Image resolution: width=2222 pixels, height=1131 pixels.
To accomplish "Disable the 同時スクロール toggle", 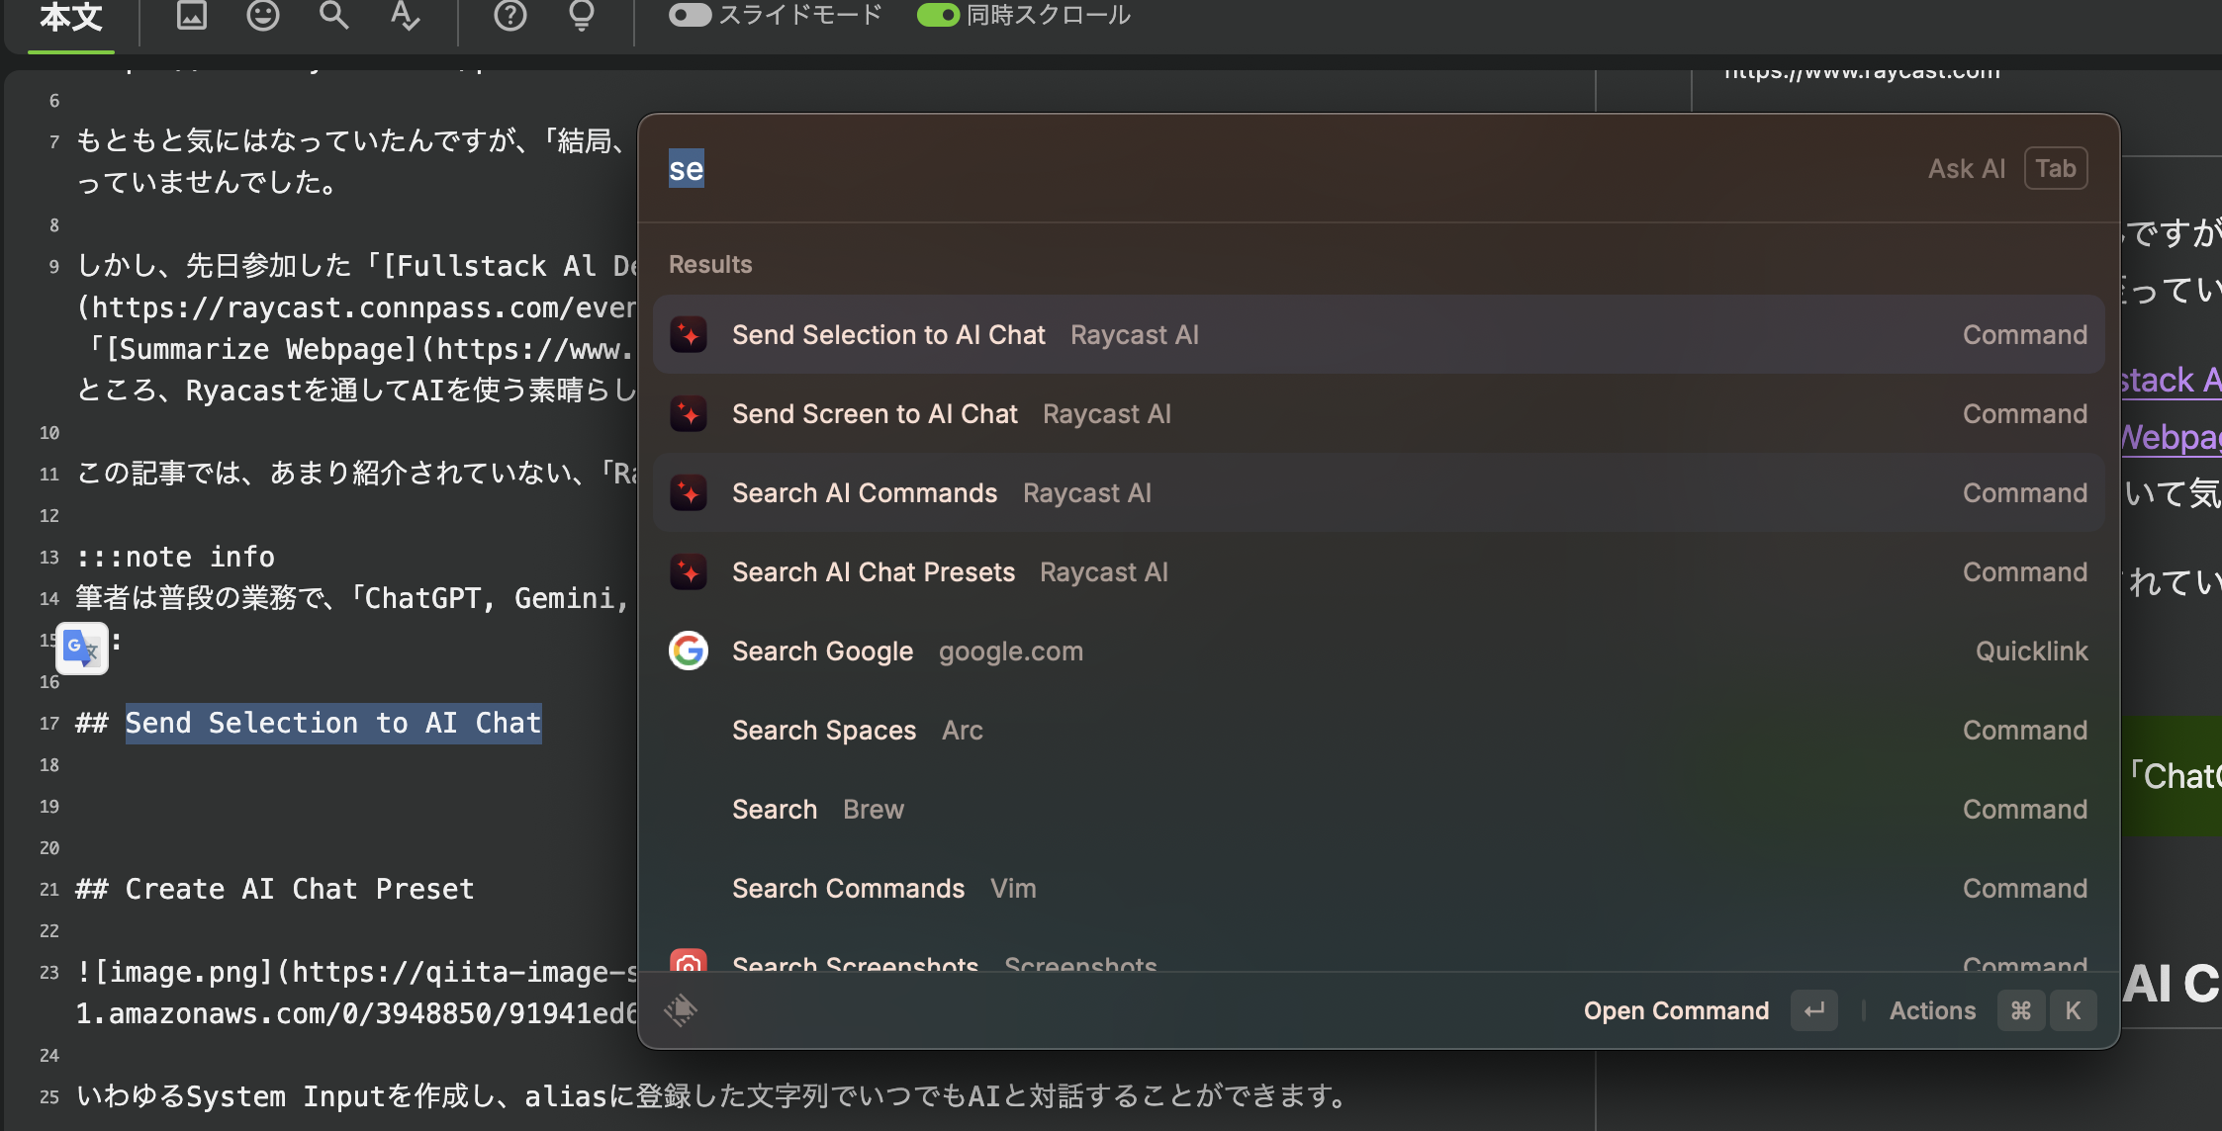I will coord(938,15).
